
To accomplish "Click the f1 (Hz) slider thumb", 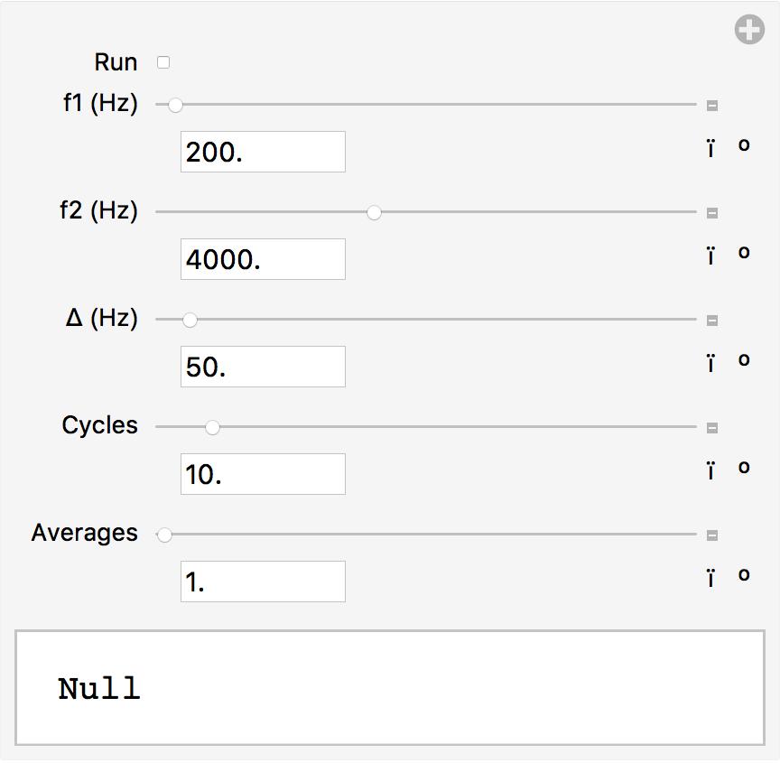I will tap(175, 105).
